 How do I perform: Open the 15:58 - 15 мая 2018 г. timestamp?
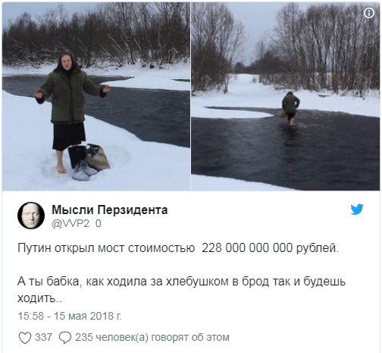pos(70,316)
